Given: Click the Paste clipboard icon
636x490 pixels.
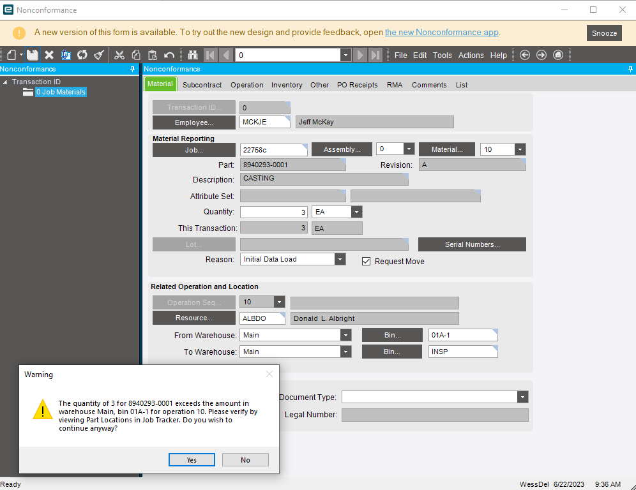Looking at the screenshot, I should 153,55.
